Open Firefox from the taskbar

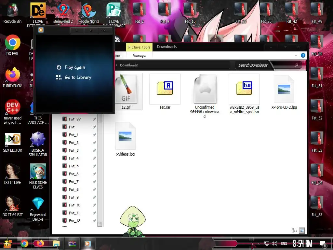tap(40, 243)
